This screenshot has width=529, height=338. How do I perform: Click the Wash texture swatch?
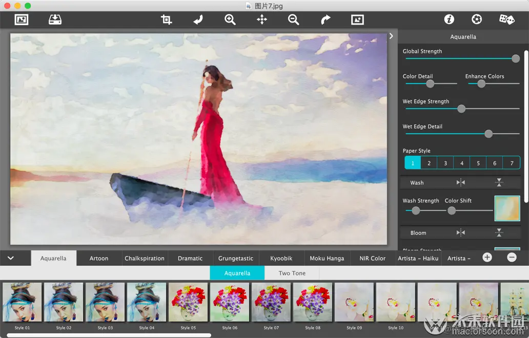coord(507,208)
